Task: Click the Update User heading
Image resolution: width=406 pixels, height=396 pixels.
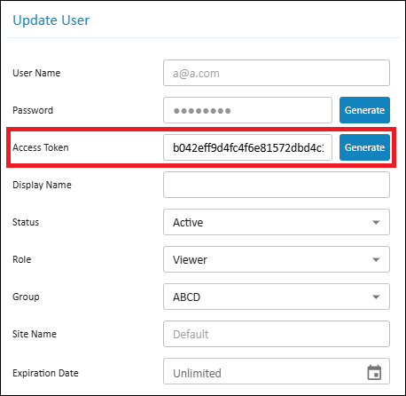Action: (x=51, y=20)
